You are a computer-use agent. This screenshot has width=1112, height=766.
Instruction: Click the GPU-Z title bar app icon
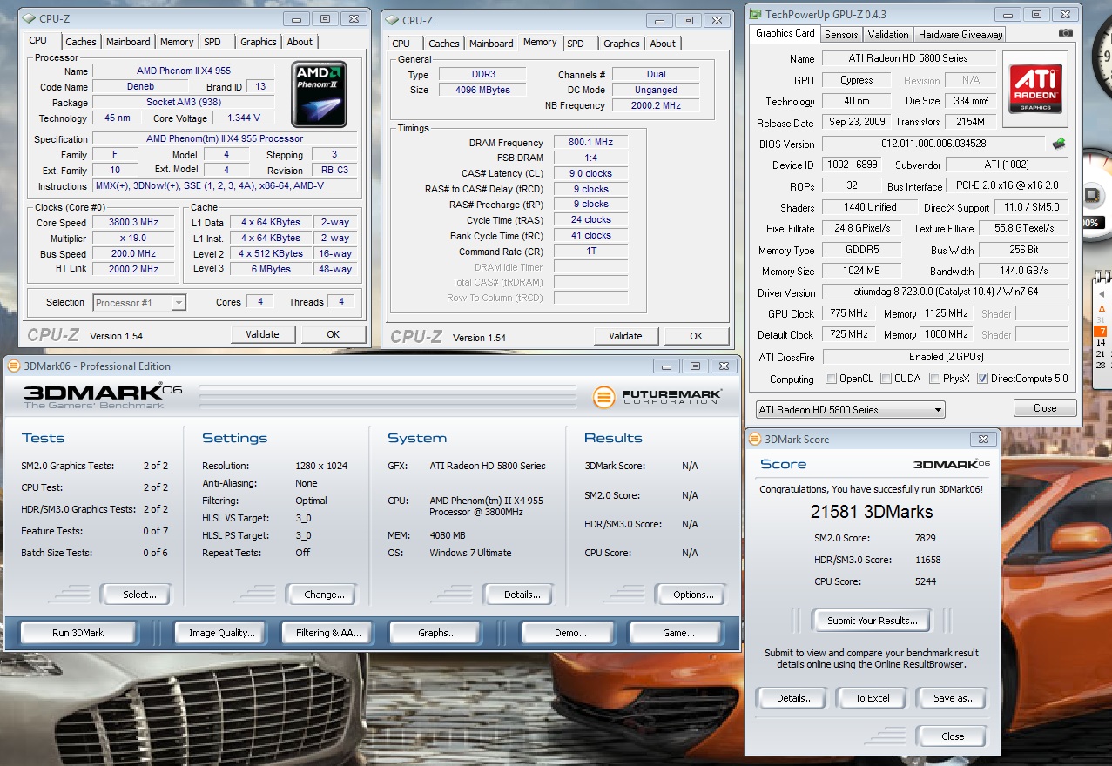[x=754, y=14]
